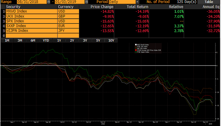Screen dimensions: 221x126
Task: Select the 5Y range tab
Action: (x=98, y=40)
